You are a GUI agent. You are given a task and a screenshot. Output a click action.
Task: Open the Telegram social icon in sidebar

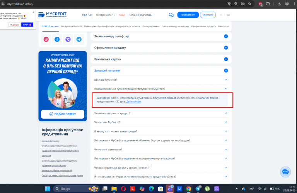(79, 39)
